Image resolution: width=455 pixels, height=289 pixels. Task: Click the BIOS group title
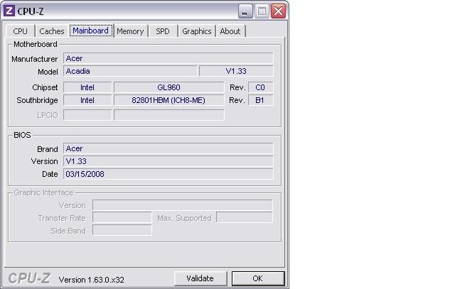pyautogui.click(x=22, y=135)
